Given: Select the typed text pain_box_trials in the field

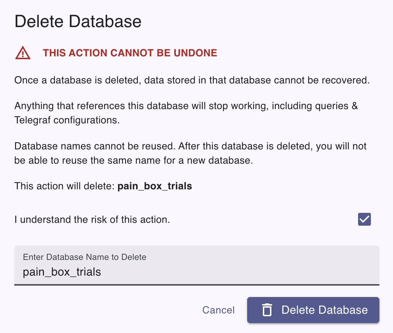Looking at the screenshot, I should [x=62, y=272].
